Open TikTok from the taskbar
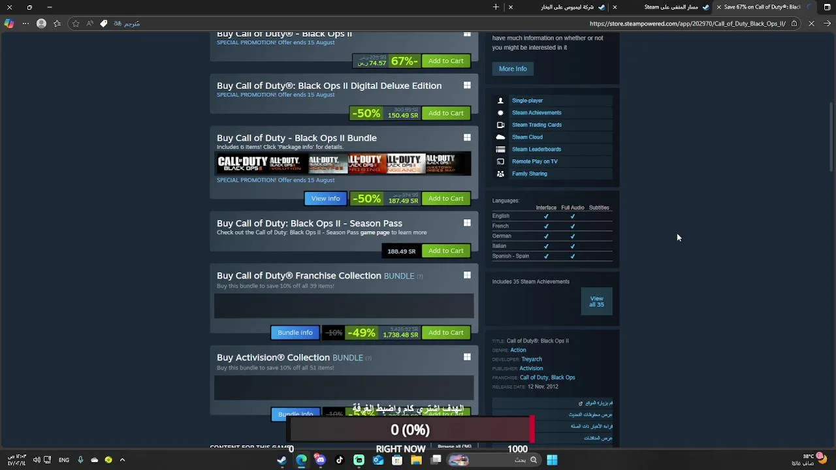 tap(340, 460)
